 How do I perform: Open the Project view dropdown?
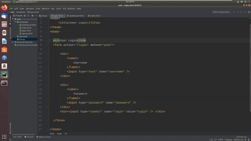pos(18,16)
